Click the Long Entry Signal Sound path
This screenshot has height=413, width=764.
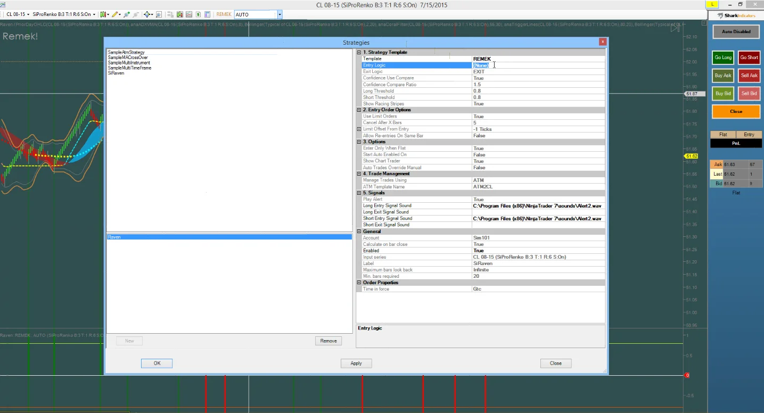538,205
